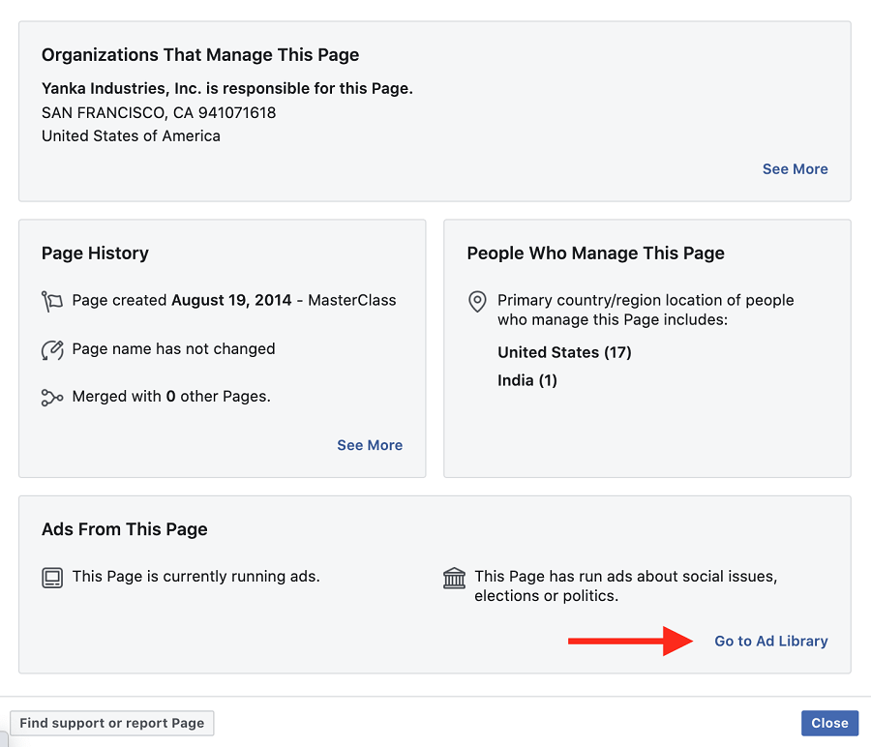Screen dimensions: 871x747
Task: Expand Organizations section with See More
Action: [795, 168]
